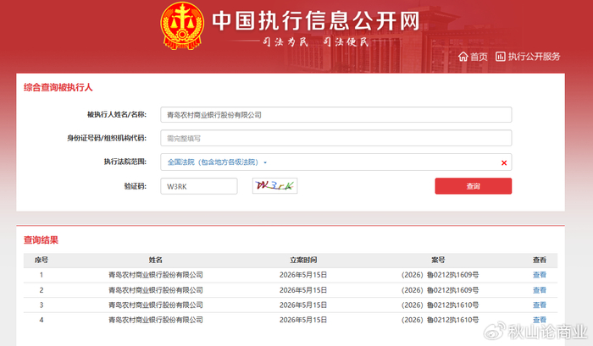
Task: Click the 执行法院范围 field label
Action: (x=125, y=162)
